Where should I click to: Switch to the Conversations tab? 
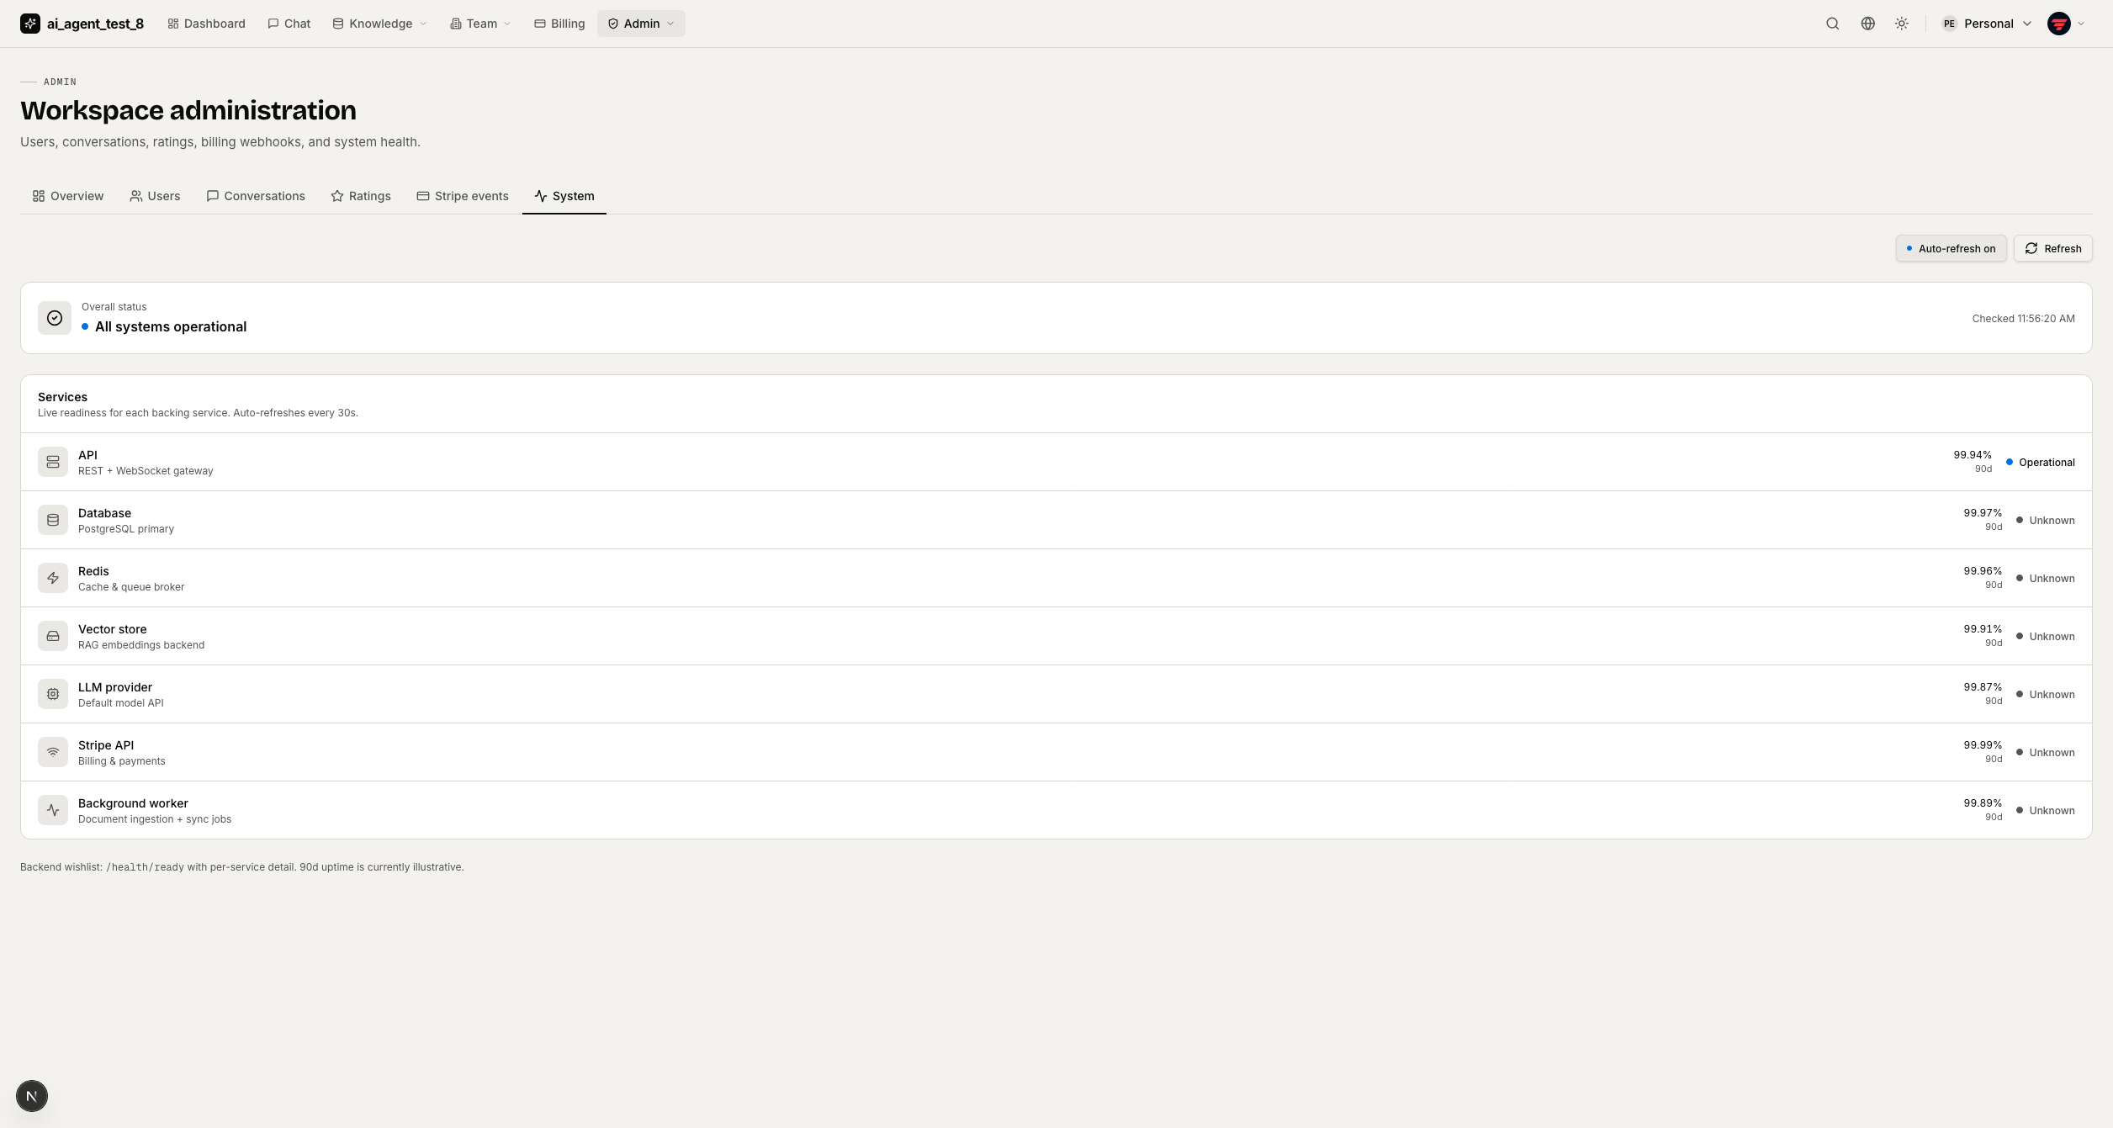[x=256, y=196]
